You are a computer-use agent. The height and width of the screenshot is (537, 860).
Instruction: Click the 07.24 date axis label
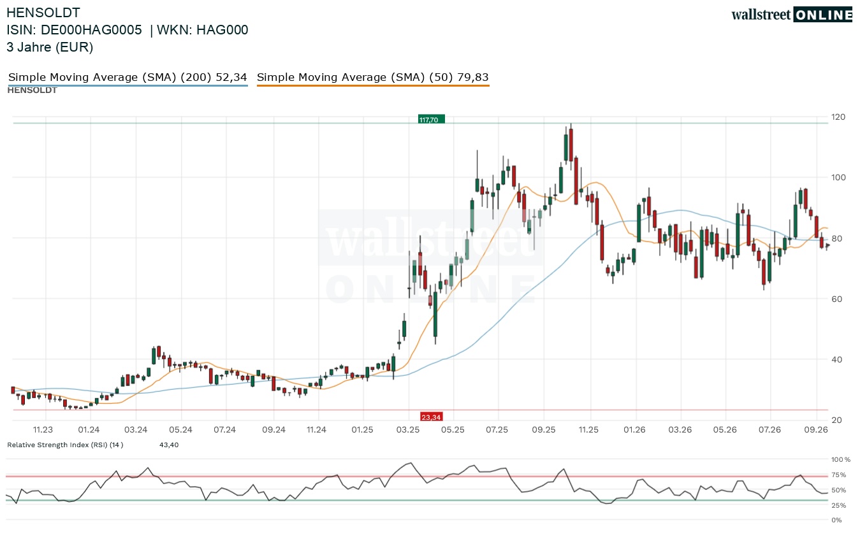[x=226, y=429]
